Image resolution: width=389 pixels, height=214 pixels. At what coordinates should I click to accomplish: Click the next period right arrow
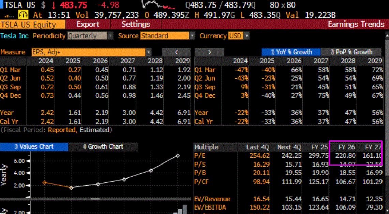point(209,52)
